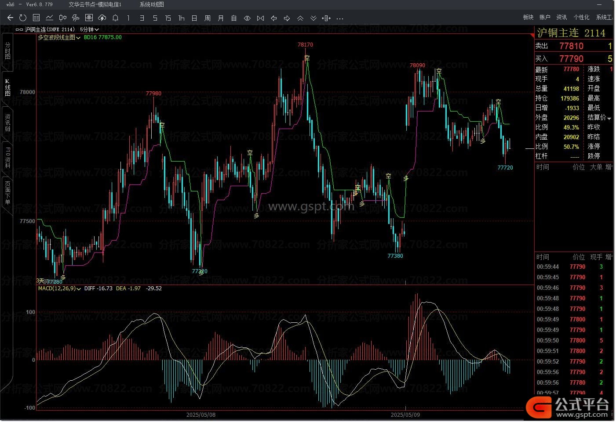Screen dimensions: 616x422
Task: Click the 文华云节点-模拟电信1 server label
Action: click(95, 4)
